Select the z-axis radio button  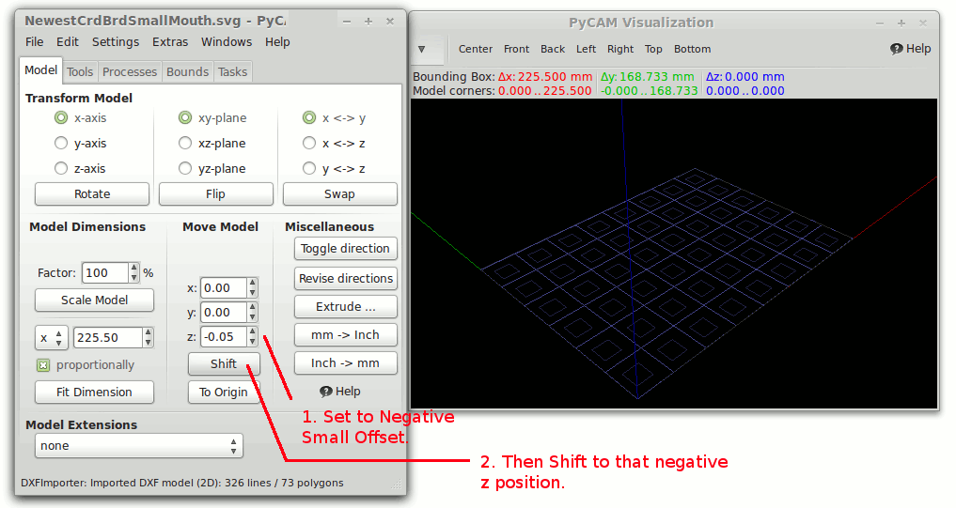[x=61, y=168]
